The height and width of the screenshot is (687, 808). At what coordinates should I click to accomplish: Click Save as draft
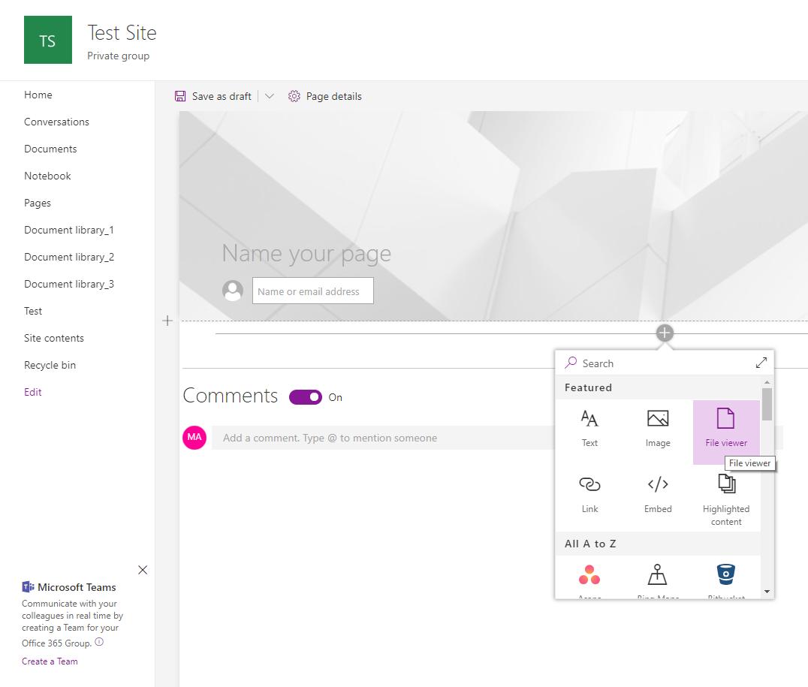point(213,96)
